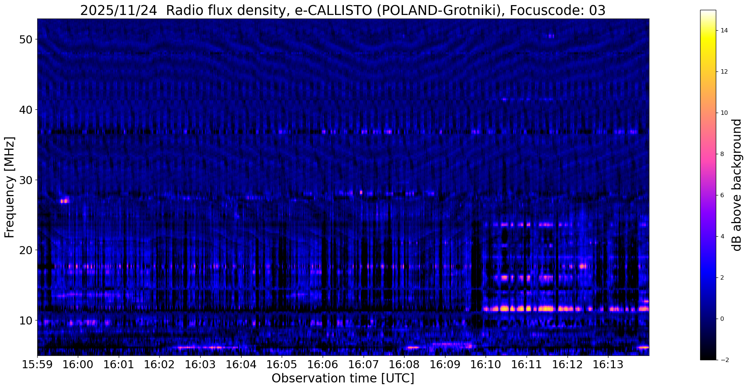Click the 50 MHz frequency tick label
This screenshot has height=389, width=748.
26,39
